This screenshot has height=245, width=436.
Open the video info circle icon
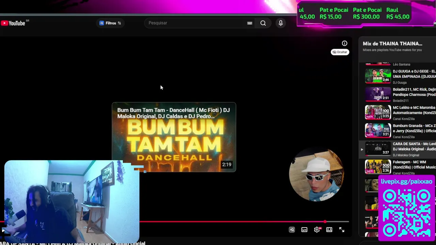(x=344, y=43)
